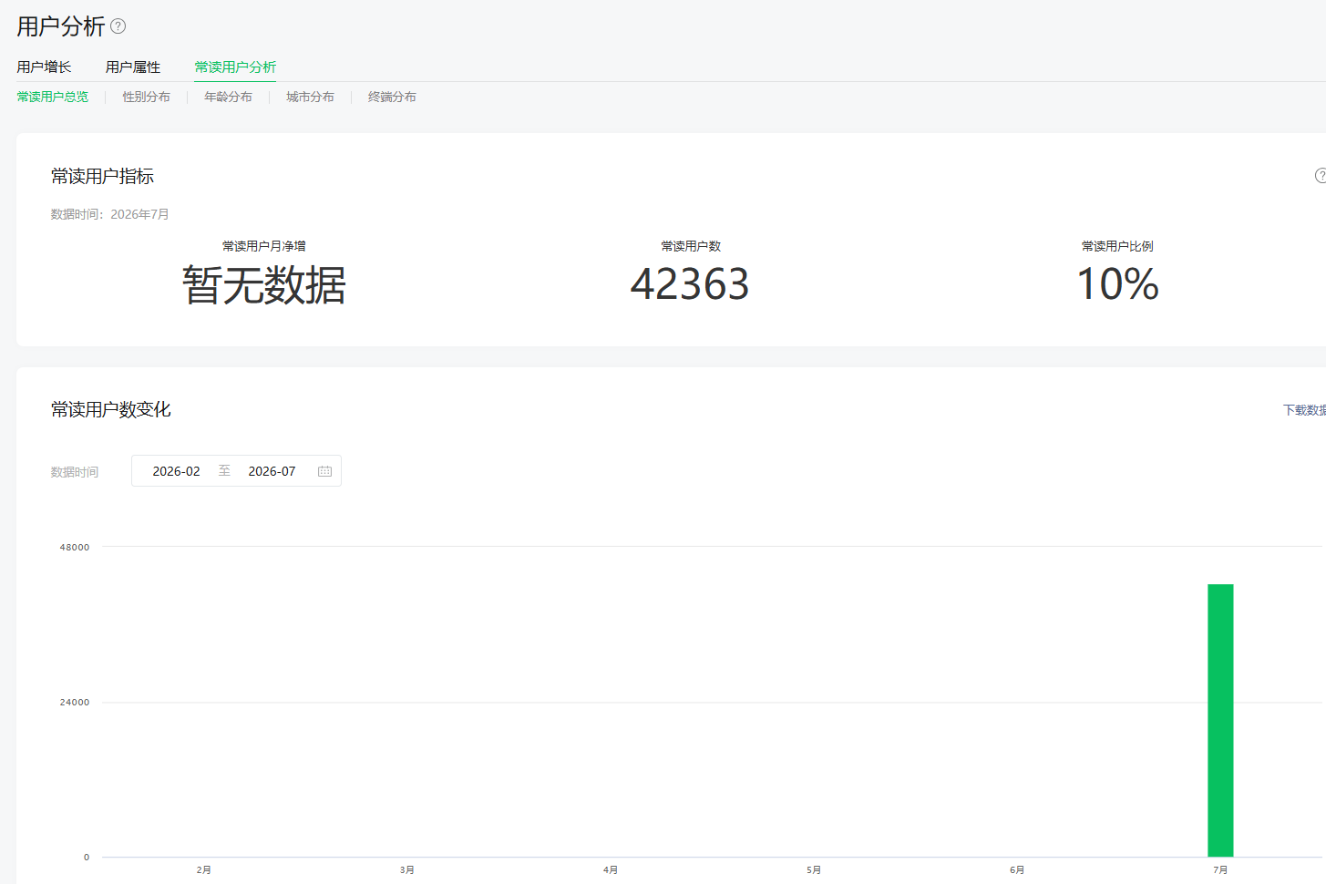Open the 常读用户总览 sub-tab
The height and width of the screenshot is (884, 1326).
coord(53,97)
